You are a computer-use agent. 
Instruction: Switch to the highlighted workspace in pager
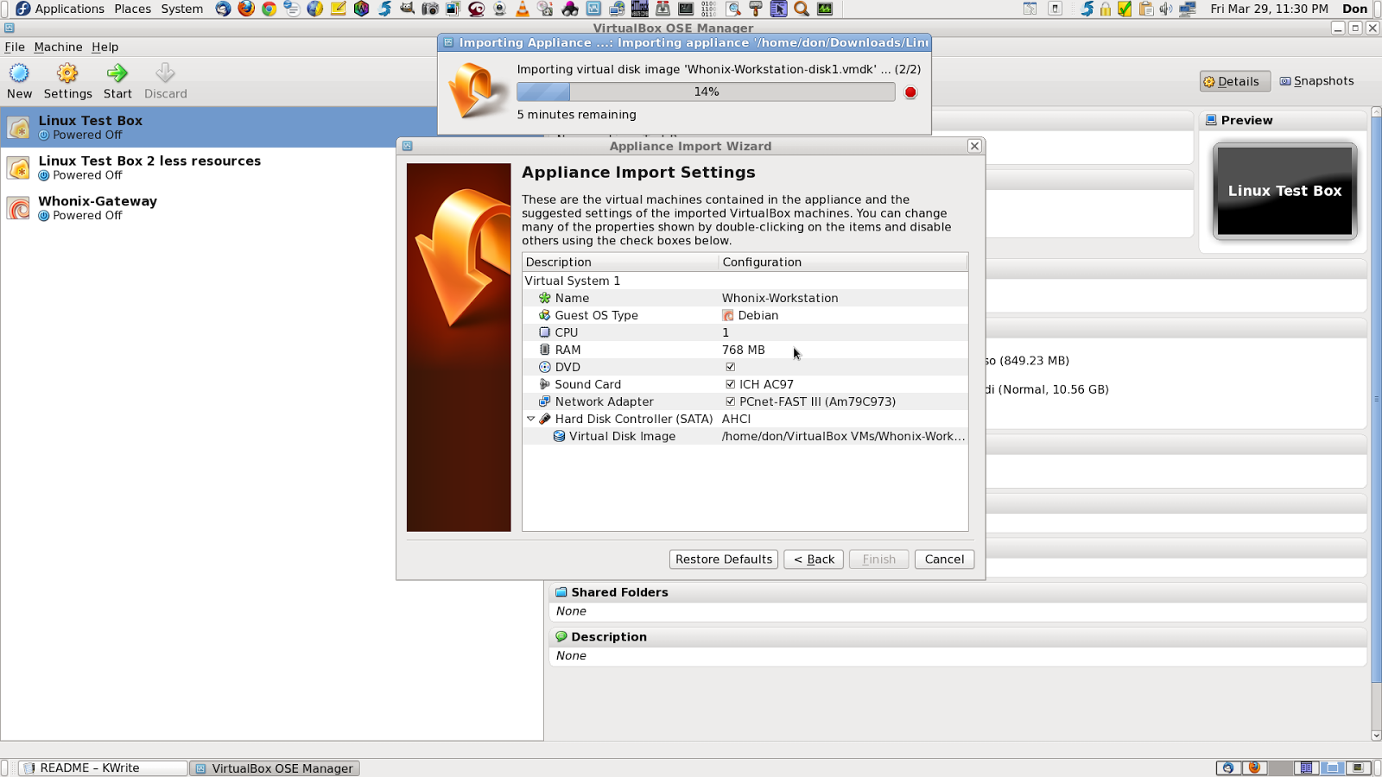(x=1332, y=768)
